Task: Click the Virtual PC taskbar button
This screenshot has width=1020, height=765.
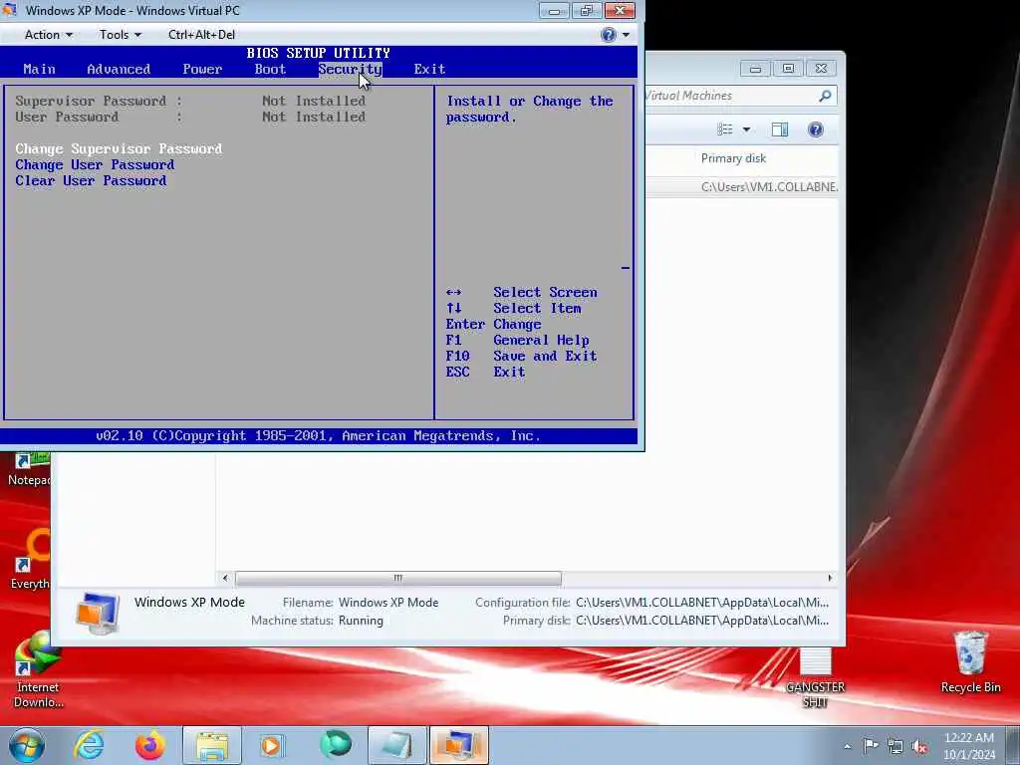Action: pos(458,745)
